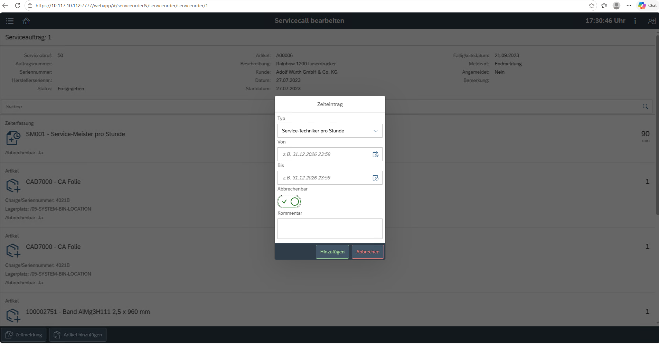Toggle the Abbrechenbar switch
Image resolution: width=659 pixels, height=344 pixels.
click(x=289, y=202)
